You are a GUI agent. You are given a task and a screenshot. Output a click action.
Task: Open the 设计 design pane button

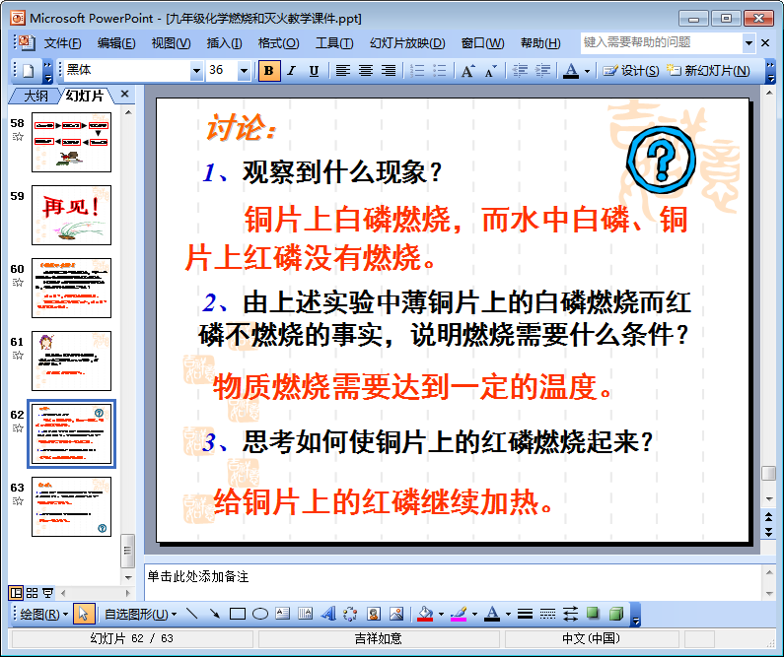point(631,71)
